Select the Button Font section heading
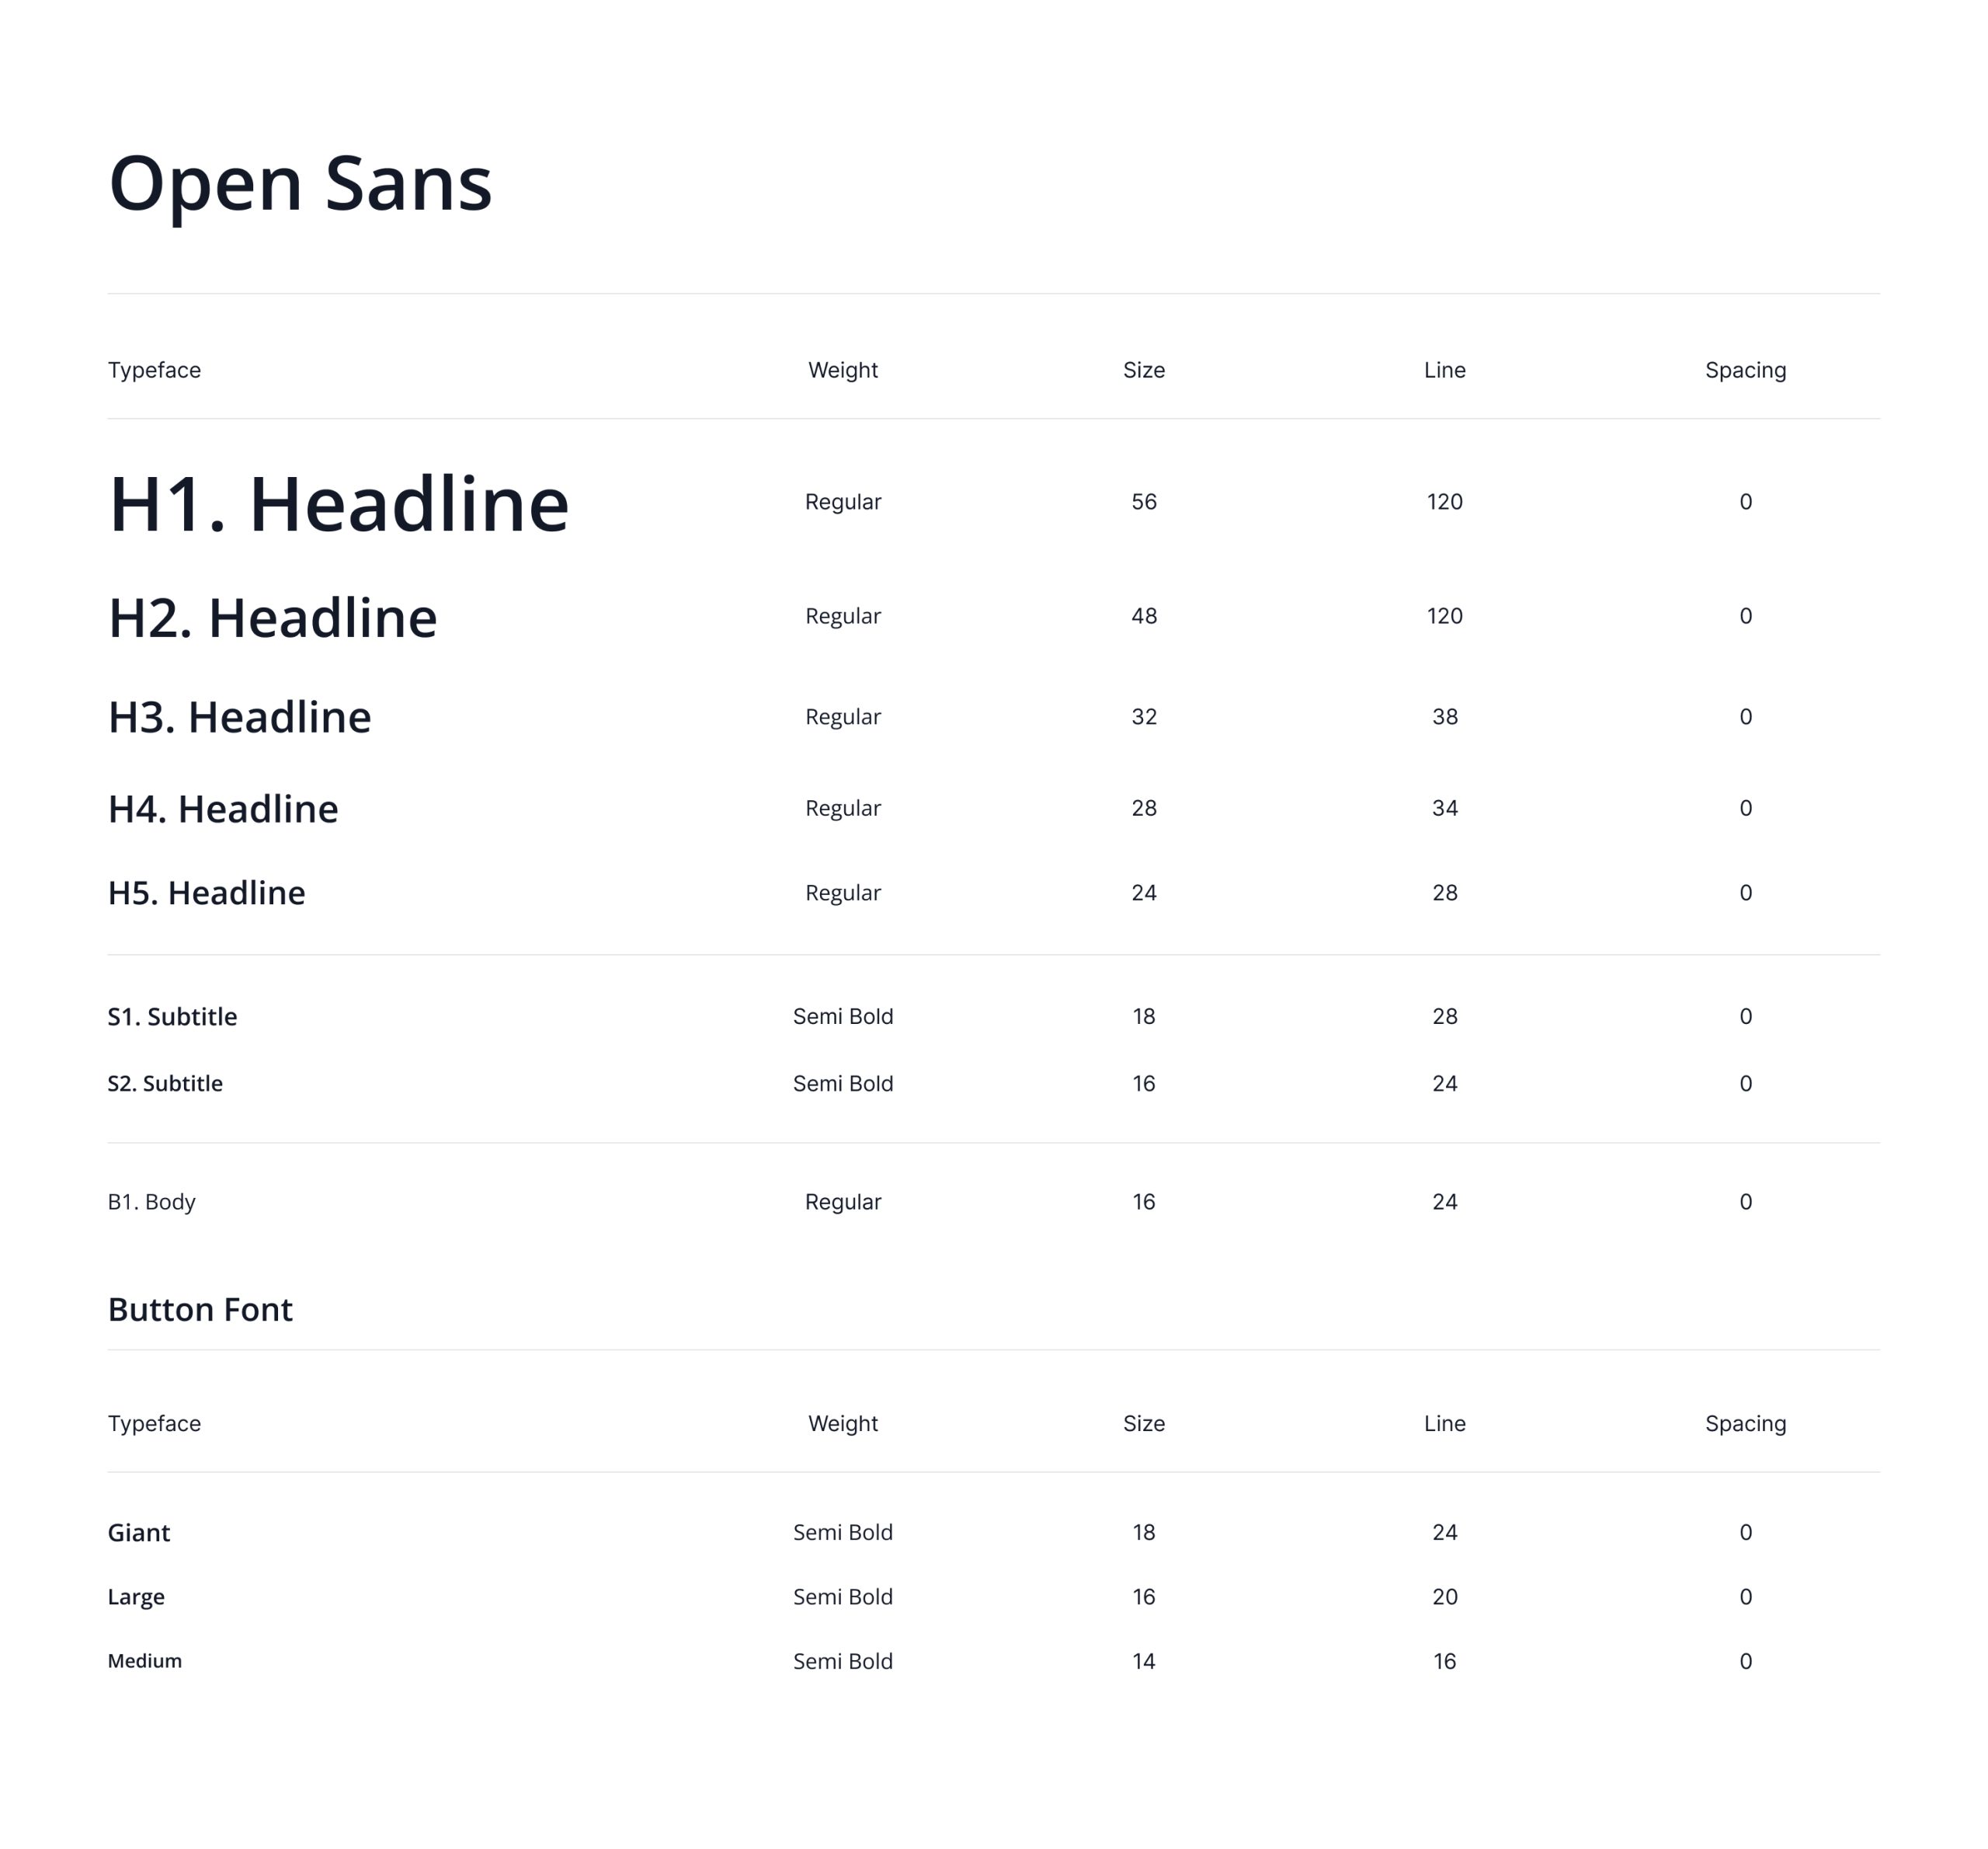Screen dimensions: 1988x1849 [200, 1311]
